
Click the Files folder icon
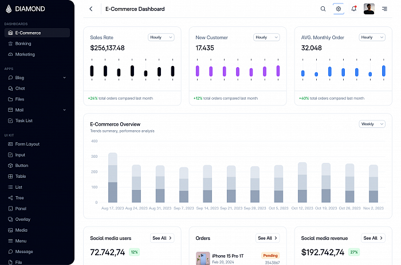point(10,99)
